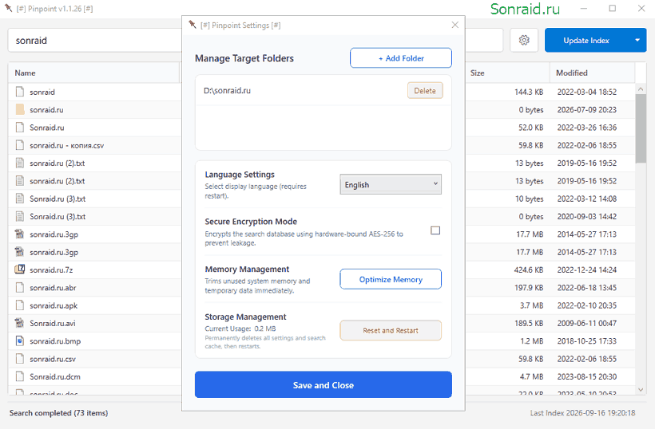Select the sonraid.ru.abr file name
The width and height of the screenshot is (655, 429).
(x=53, y=288)
